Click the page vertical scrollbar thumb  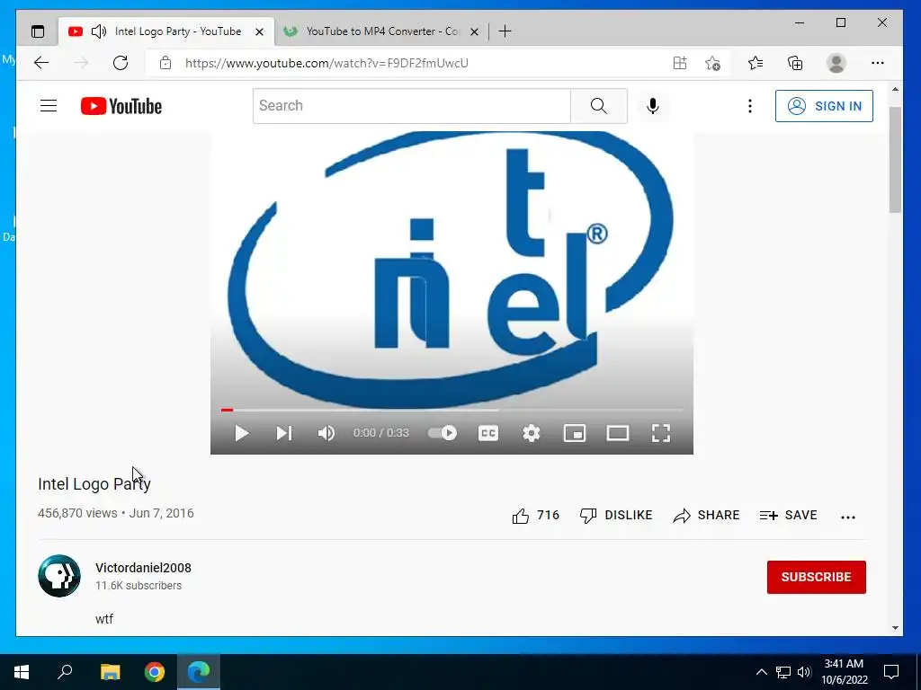[895, 160]
